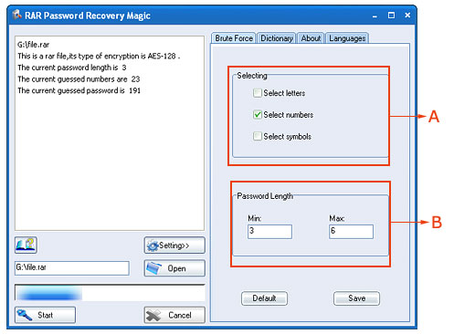The width and height of the screenshot is (454, 334).
Task: Click the Start button
Action: click(x=45, y=315)
